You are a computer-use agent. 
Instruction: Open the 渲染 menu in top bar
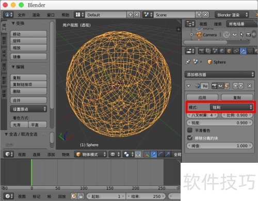pyautogui.click(x=36, y=15)
